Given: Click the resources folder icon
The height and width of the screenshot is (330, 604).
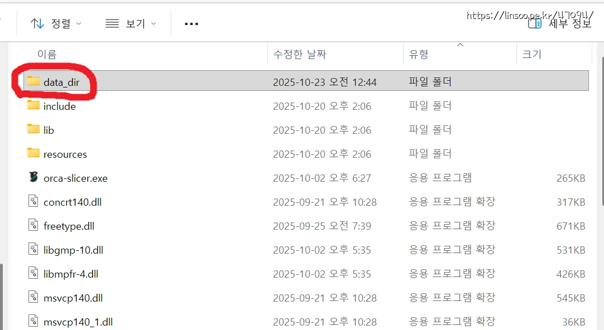Looking at the screenshot, I should point(33,153).
